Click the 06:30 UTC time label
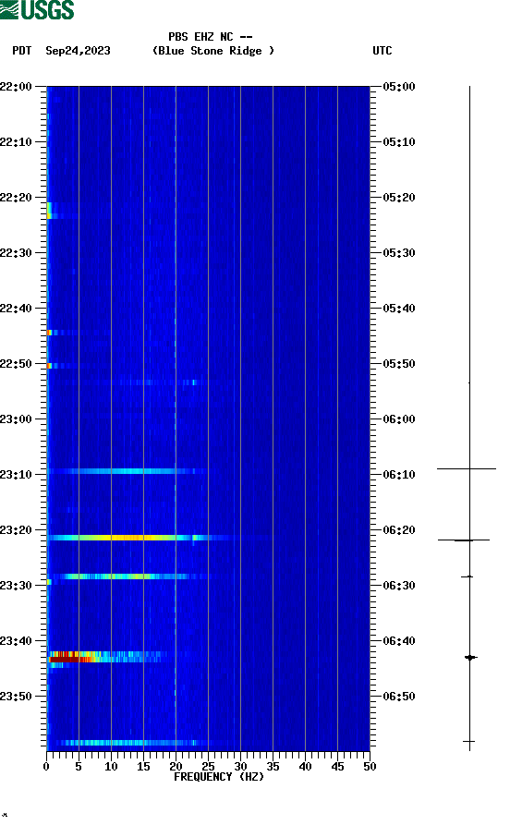 coord(399,586)
